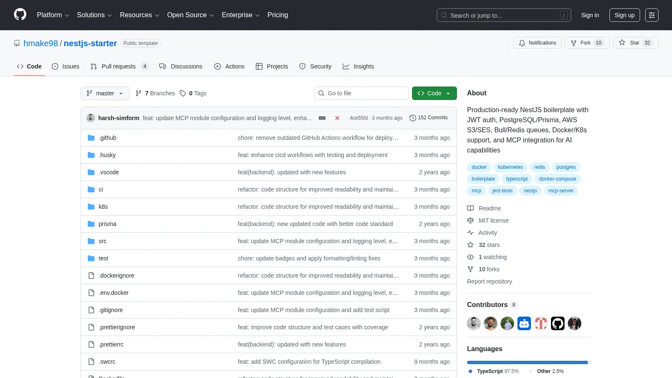Open the GitHub homepage logo
Viewport: 672px width, 378px height.
20,15
